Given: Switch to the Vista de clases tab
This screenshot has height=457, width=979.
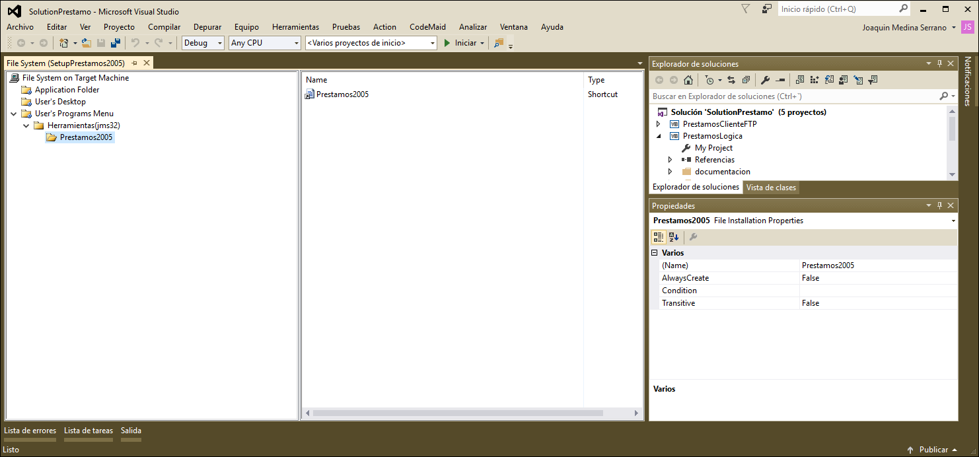Looking at the screenshot, I should tap(771, 188).
